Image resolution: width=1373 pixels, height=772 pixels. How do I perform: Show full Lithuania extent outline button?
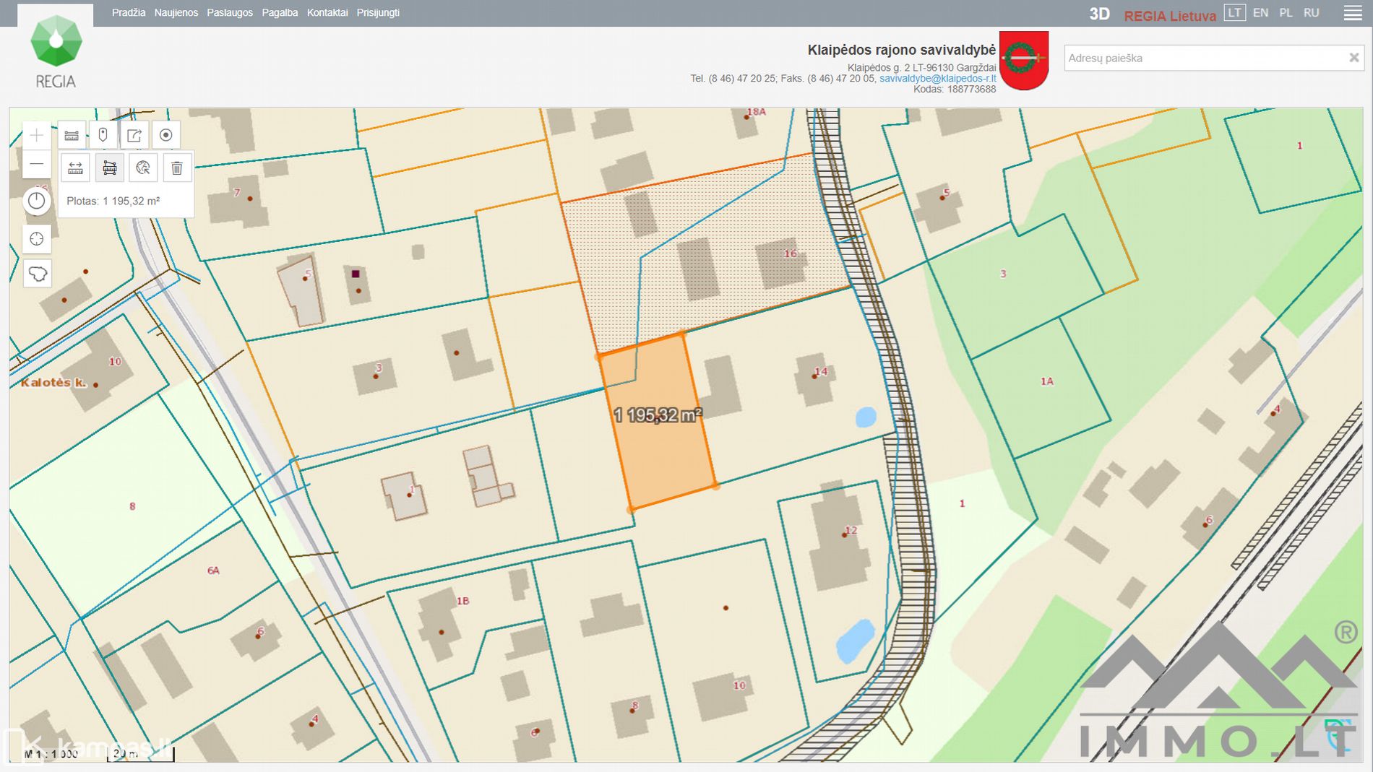[x=37, y=274]
